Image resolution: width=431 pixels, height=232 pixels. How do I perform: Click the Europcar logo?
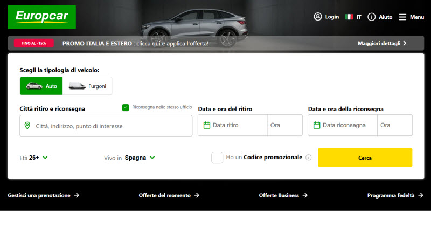click(x=42, y=17)
